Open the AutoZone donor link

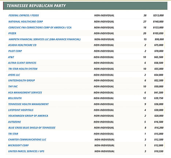pyautogui.click(x=15, y=122)
